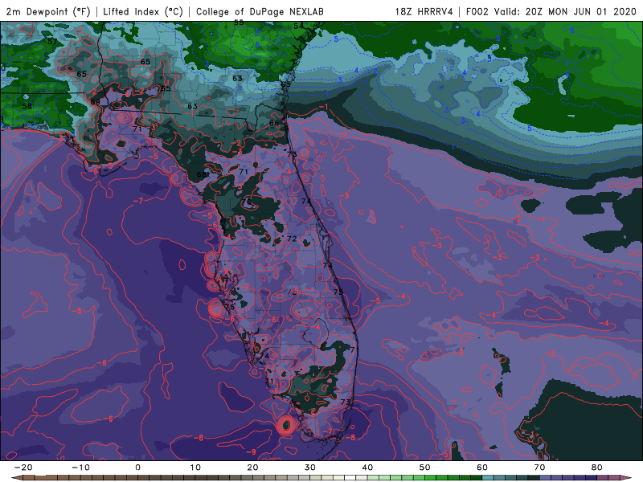The width and height of the screenshot is (643, 482).
Task: Click the black "57" dewpoint value on the map
Action: pos(52,42)
